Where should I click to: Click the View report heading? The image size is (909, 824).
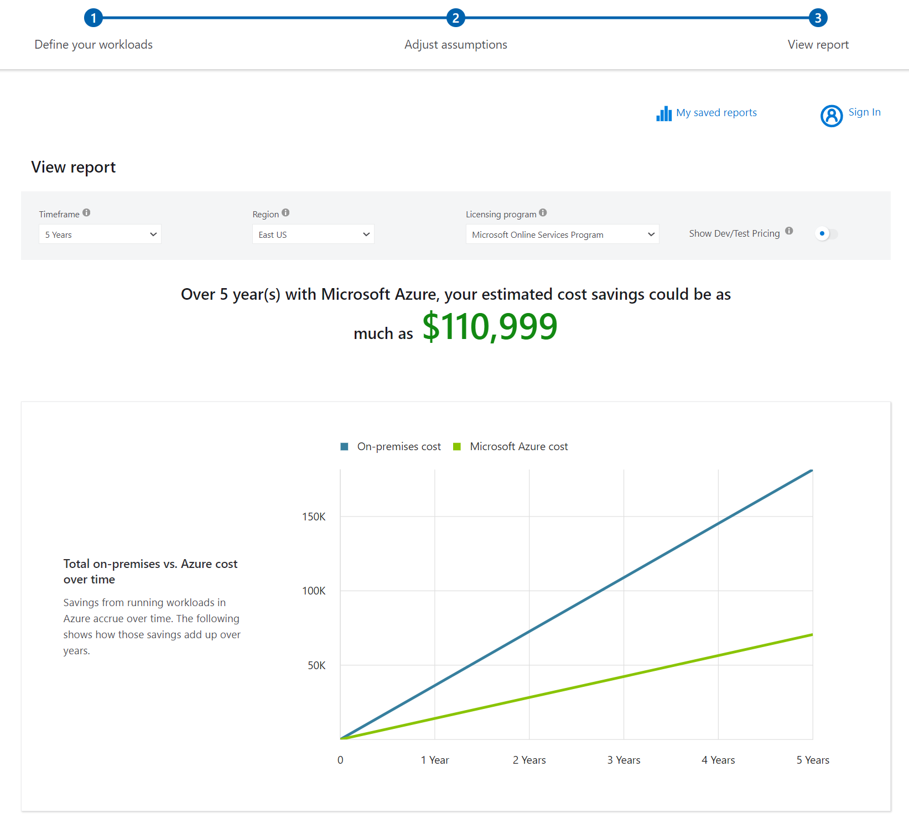coord(74,167)
